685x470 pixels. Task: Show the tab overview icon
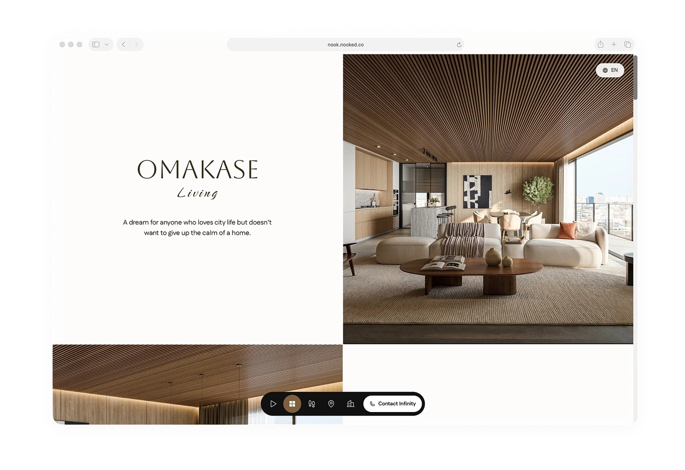tap(628, 45)
